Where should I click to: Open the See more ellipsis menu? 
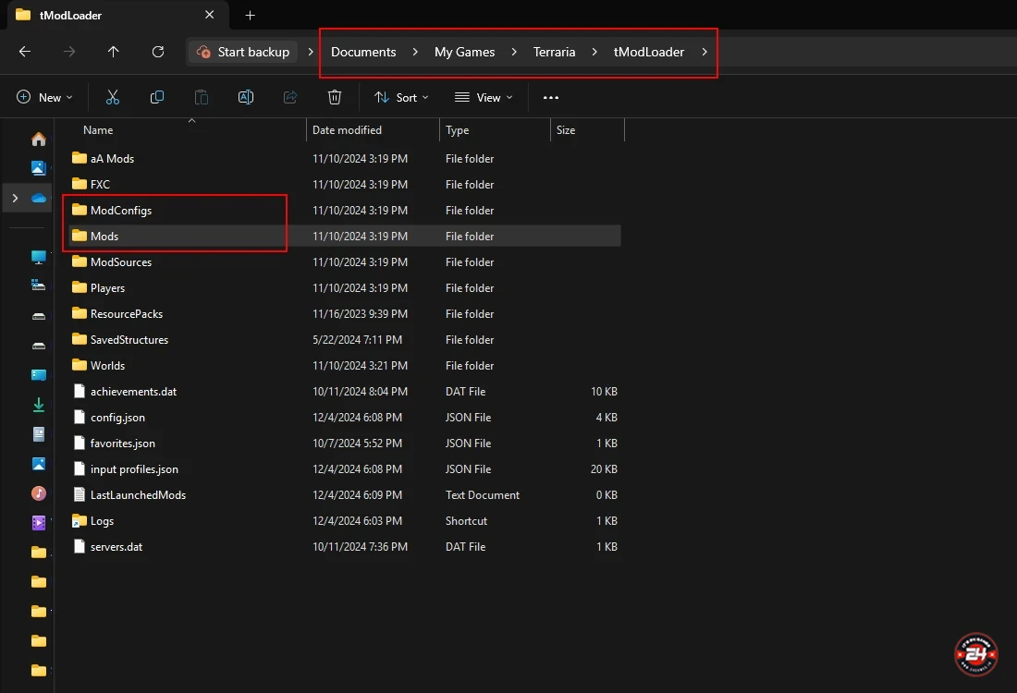[x=551, y=97]
